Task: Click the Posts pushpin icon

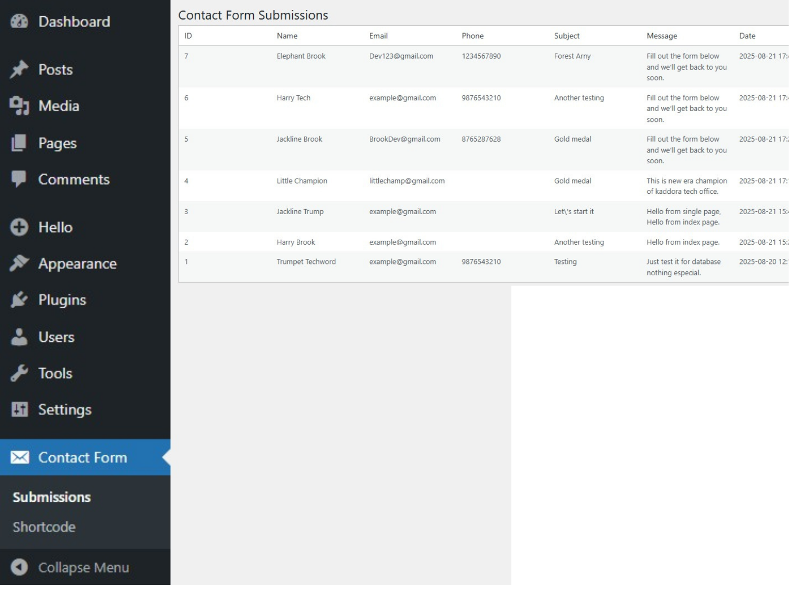Action: [19, 70]
